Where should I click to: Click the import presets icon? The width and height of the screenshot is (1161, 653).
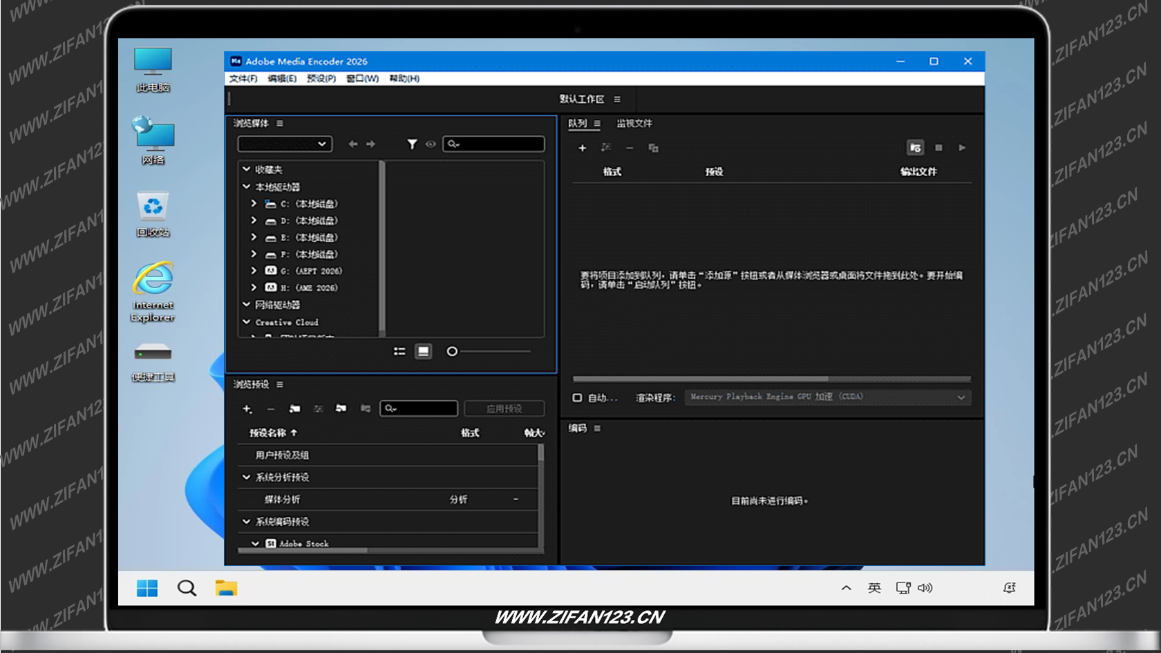pyautogui.click(x=341, y=408)
